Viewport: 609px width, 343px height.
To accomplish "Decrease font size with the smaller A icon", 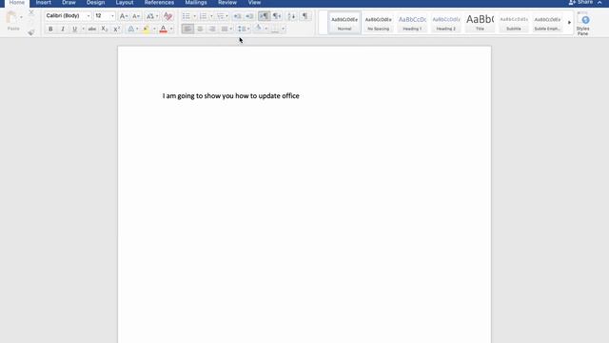I will (x=136, y=16).
